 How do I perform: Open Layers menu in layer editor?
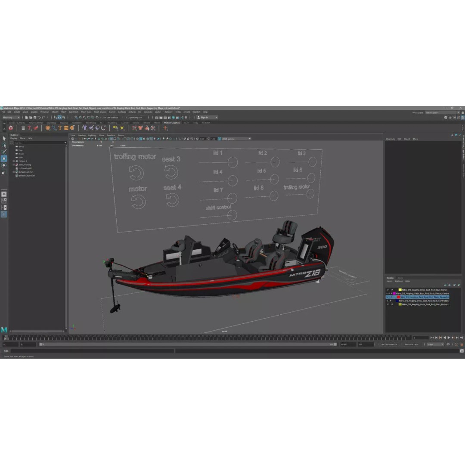pos(389,281)
